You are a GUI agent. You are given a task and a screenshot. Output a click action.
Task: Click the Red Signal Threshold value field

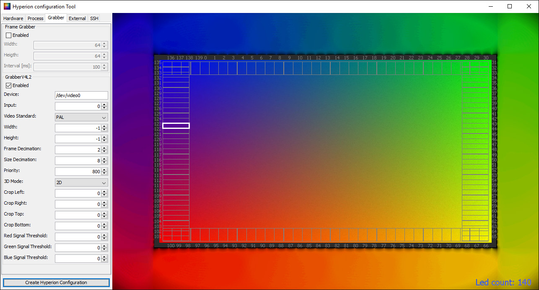click(x=78, y=237)
